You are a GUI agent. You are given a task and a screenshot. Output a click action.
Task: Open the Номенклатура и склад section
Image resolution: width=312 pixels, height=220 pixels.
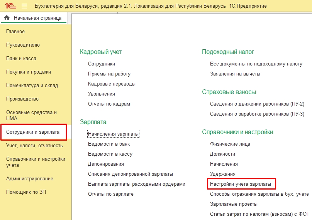pos(32,86)
